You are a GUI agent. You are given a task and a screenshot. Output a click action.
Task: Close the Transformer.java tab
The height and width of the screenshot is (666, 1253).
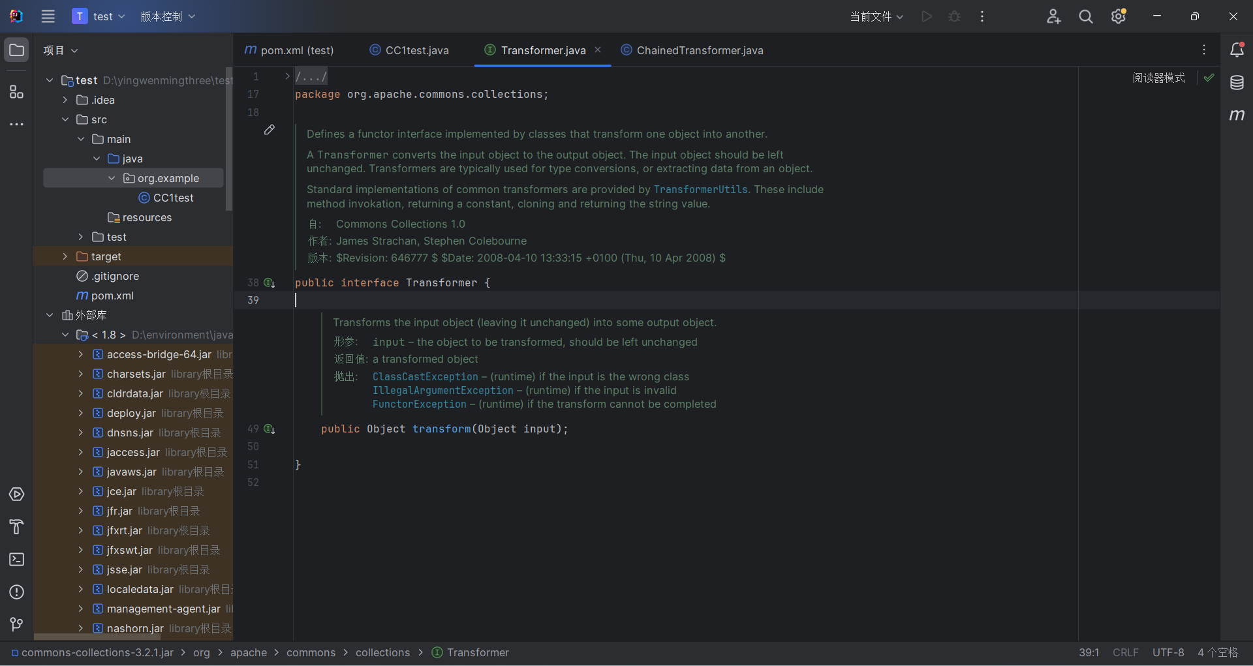tap(598, 50)
